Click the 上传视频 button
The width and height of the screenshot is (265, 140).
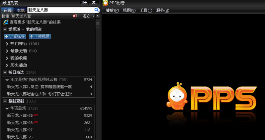click(x=40, y=36)
